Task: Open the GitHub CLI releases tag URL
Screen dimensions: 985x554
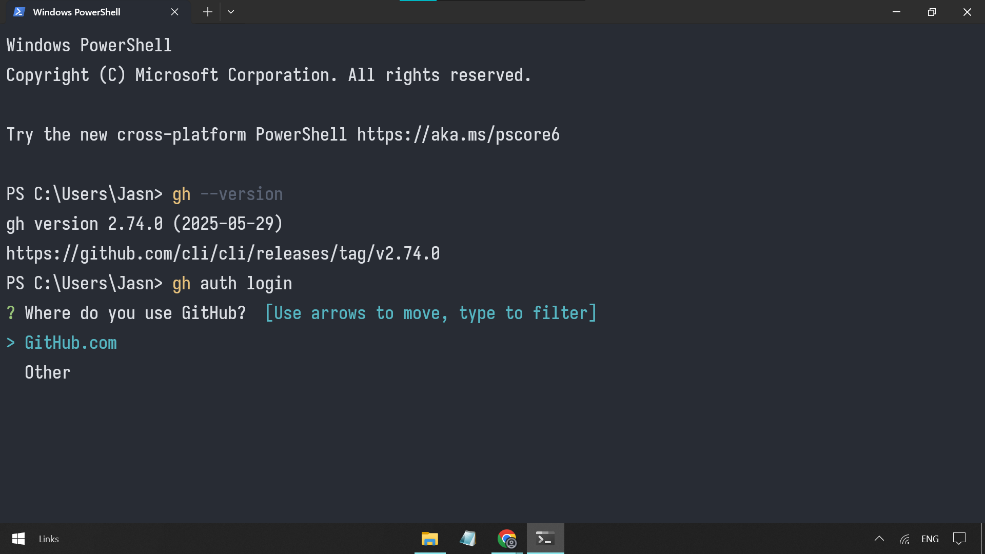Action: point(223,253)
